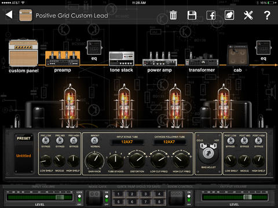
Task: Click the pre-EQ Low Shelf knob
Action: coord(46,161)
